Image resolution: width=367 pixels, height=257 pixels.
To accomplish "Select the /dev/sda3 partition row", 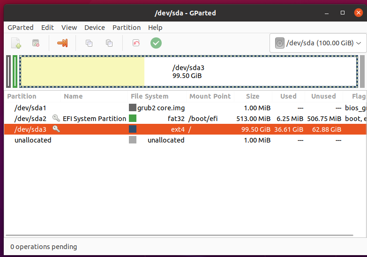I will click(185, 129).
